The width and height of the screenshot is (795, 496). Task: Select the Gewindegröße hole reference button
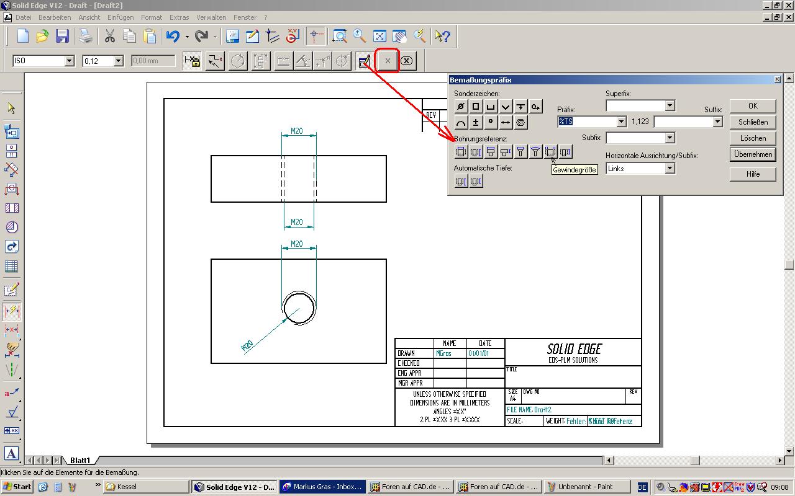550,152
